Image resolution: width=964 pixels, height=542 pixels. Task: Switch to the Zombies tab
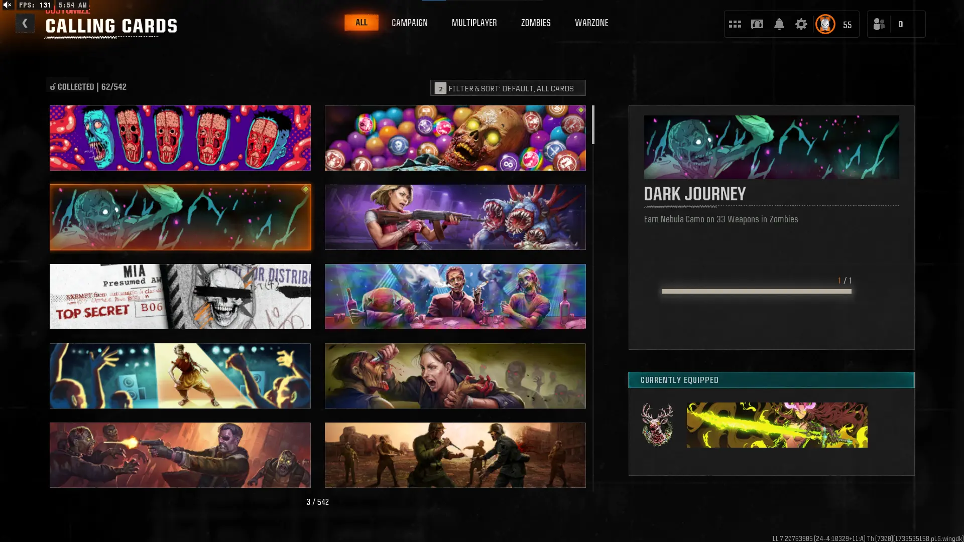[x=535, y=23]
